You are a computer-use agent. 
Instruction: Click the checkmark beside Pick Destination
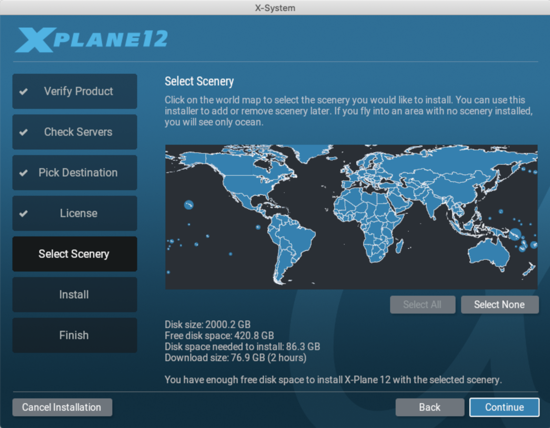point(23,173)
